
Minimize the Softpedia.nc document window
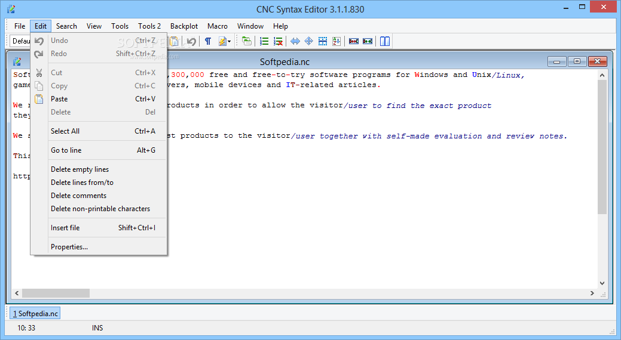click(557, 61)
